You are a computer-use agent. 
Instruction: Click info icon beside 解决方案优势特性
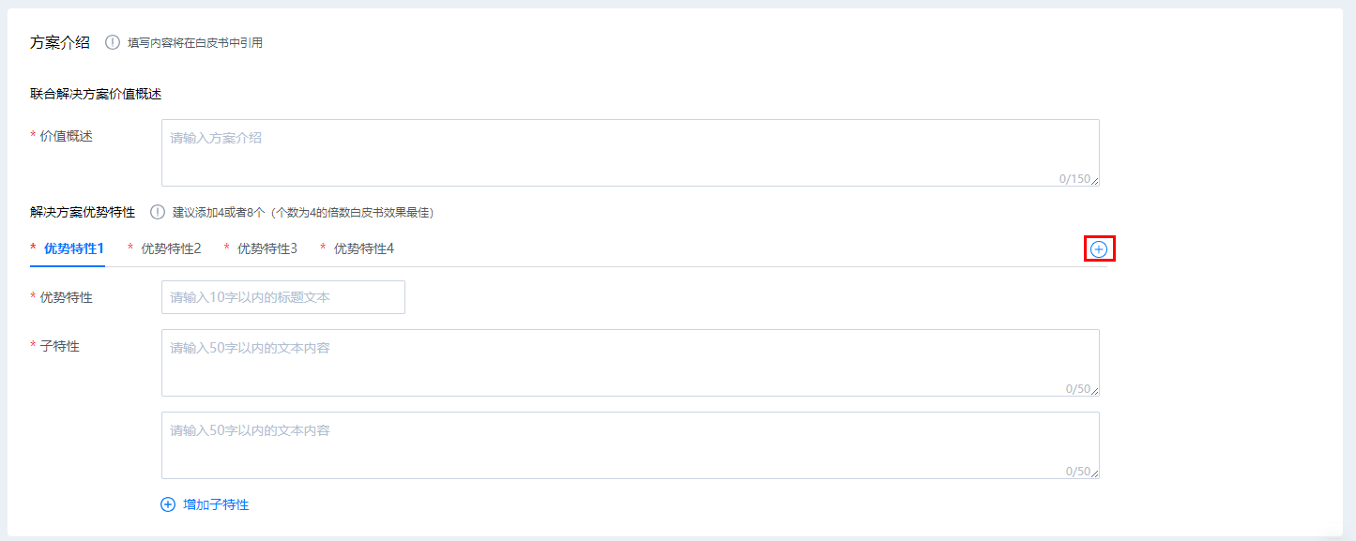(158, 212)
